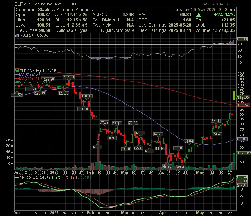Click the RSI axis tag 86.86
The width and height of the screenshot is (251, 216).
(242, 39)
